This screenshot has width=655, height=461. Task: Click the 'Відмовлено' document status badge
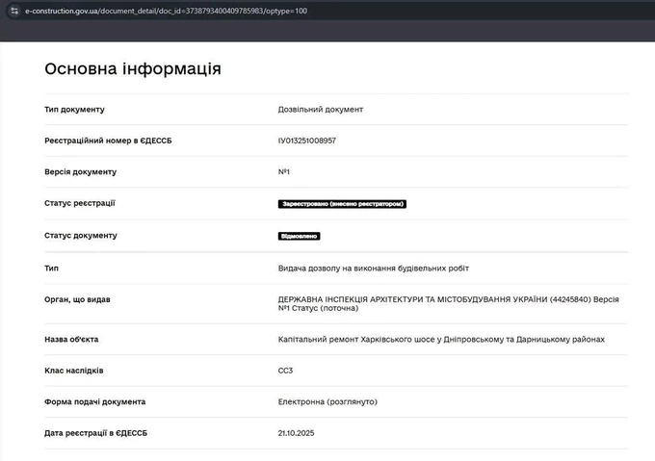(300, 236)
